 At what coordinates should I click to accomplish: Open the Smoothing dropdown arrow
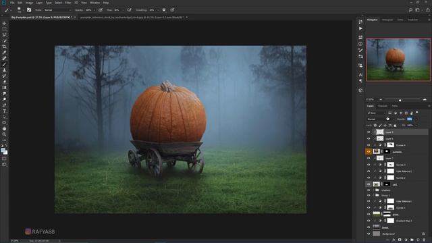coord(158,10)
